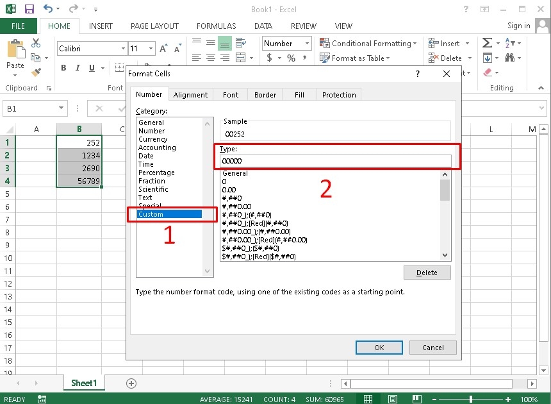The width and height of the screenshot is (551, 404).
Task: Click Find & Select binoculars icon
Action: click(x=509, y=58)
